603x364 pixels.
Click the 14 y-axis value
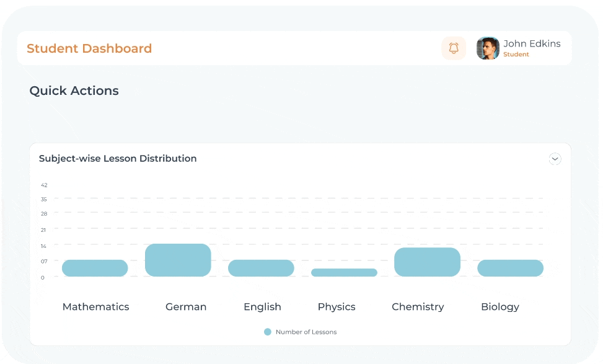click(43, 246)
